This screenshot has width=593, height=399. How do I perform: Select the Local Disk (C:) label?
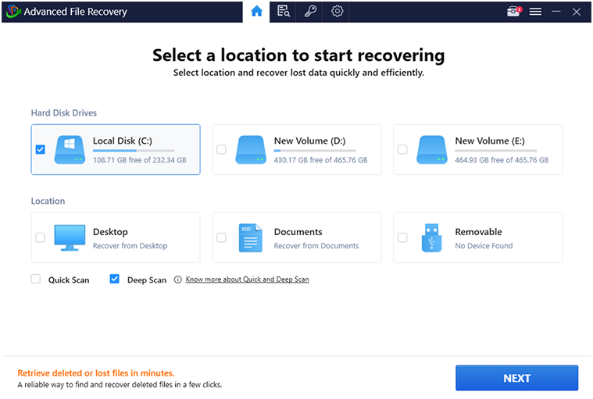pos(123,141)
